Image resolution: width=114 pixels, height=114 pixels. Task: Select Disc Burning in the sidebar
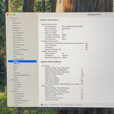(x=18, y=40)
